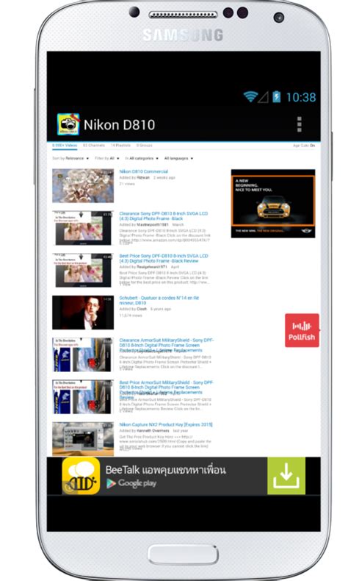Tap the battery charging icon
The height and width of the screenshot is (581, 348).
tap(277, 96)
